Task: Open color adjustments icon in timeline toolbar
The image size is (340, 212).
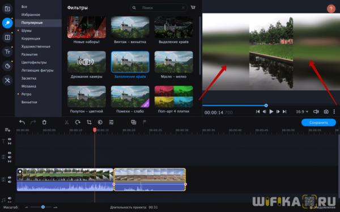Action: pyautogui.click(x=100, y=122)
